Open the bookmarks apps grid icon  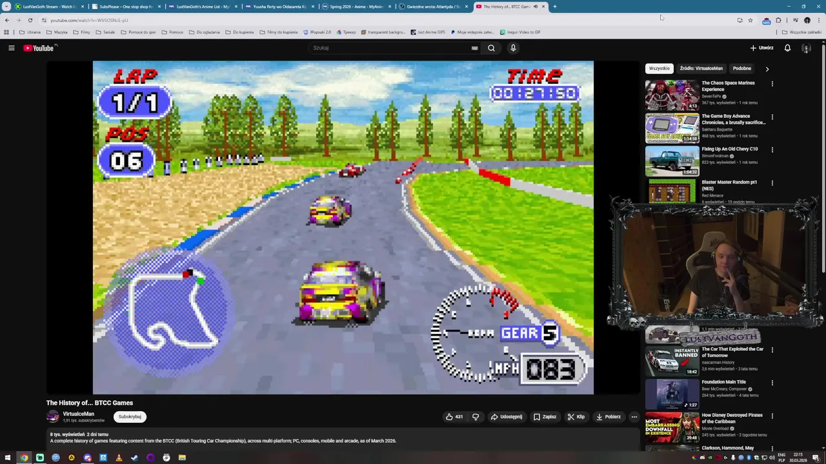pyautogui.click(x=6, y=32)
